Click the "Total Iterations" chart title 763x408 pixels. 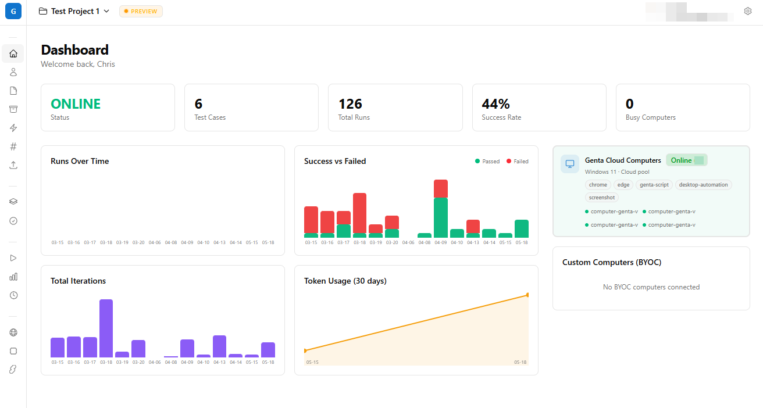coord(79,281)
